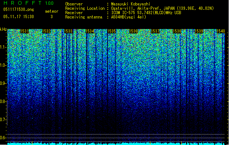Click the cyan signal level strip at bottom

tap(116, 144)
